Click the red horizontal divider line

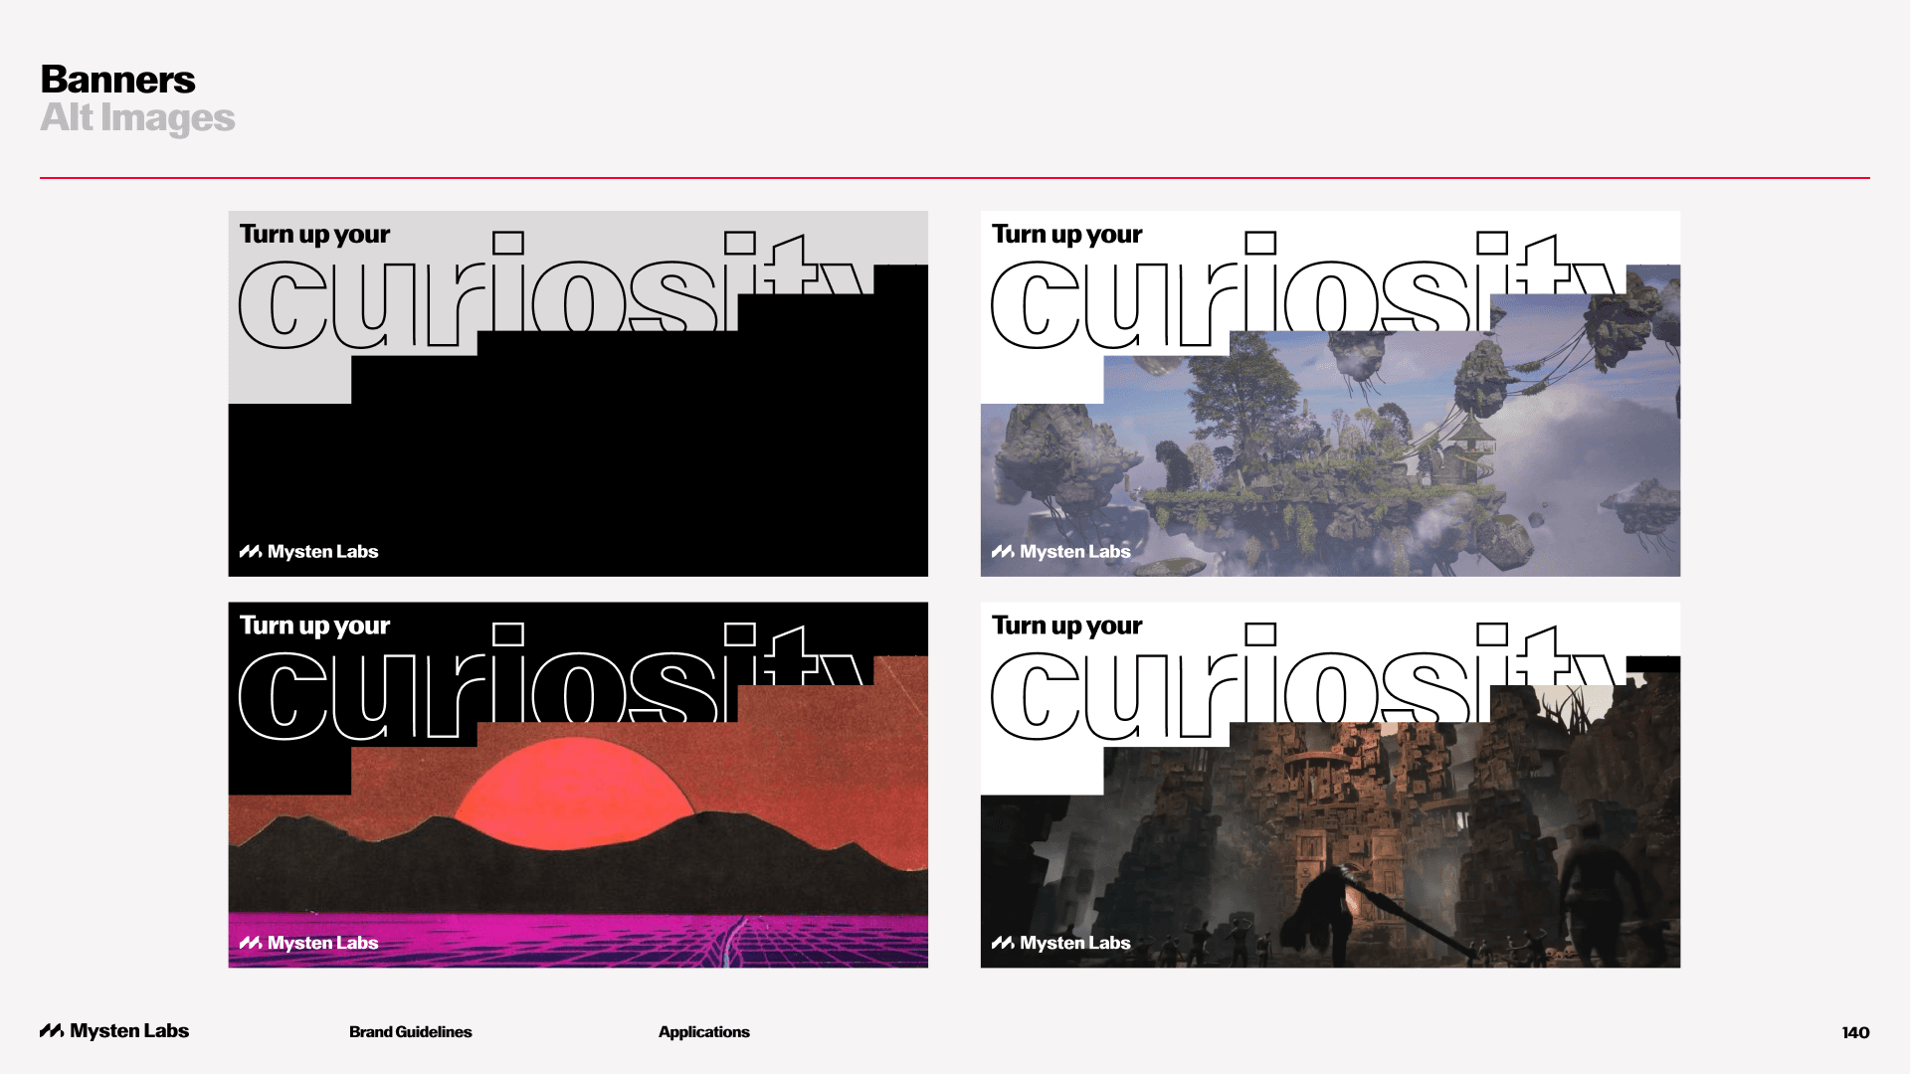(x=955, y=178)
